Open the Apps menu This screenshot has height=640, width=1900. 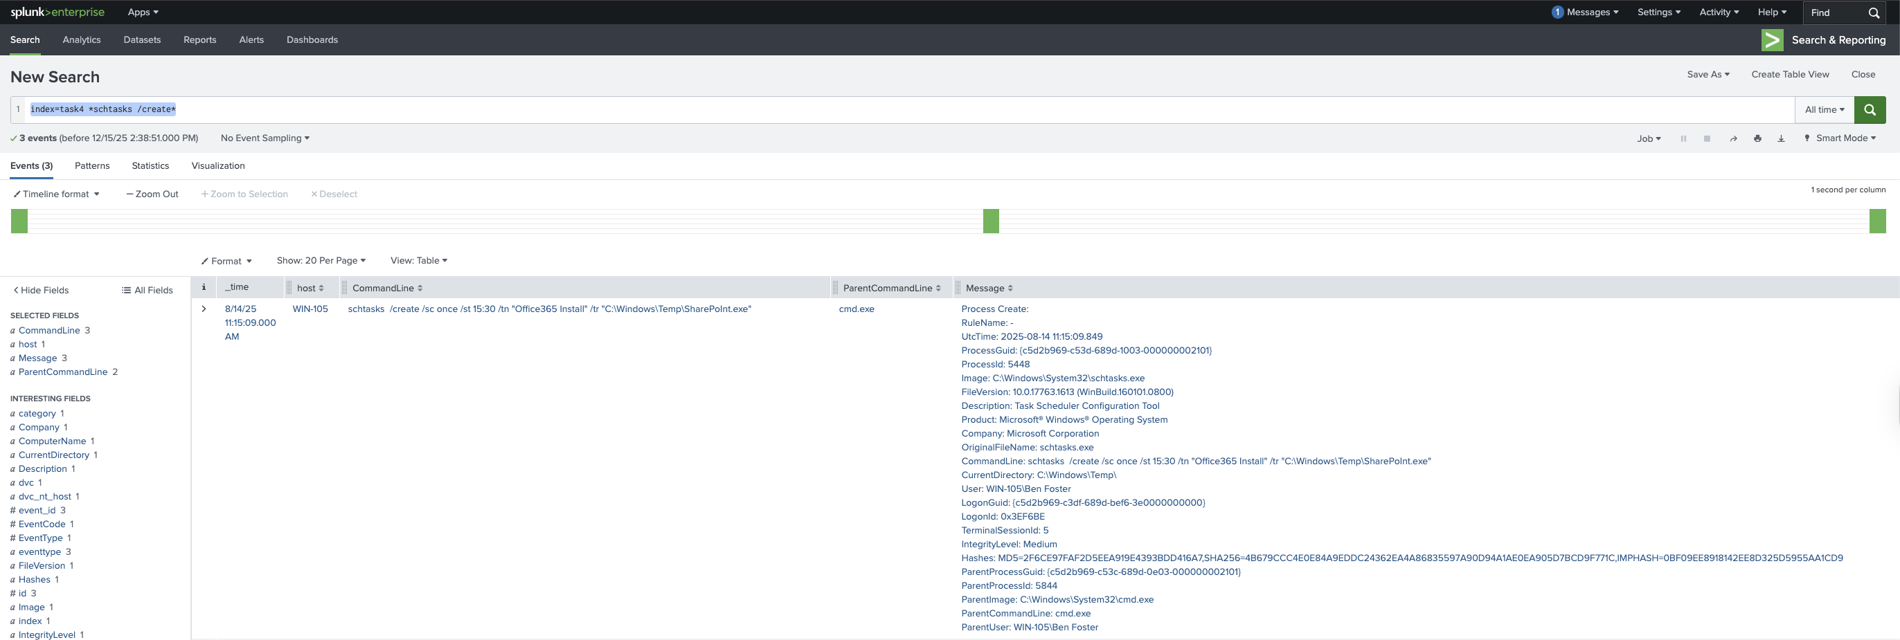coord(143,12)
